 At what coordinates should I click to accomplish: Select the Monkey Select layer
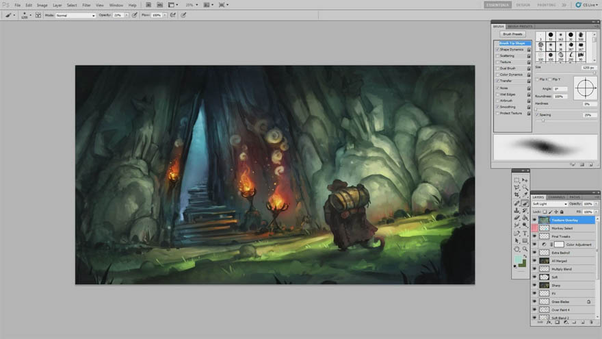coord(564,228)
